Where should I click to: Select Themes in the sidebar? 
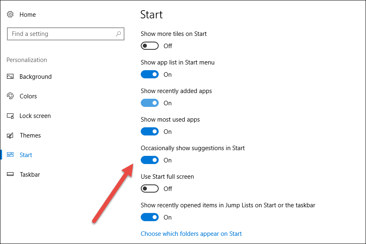(30, 135)
